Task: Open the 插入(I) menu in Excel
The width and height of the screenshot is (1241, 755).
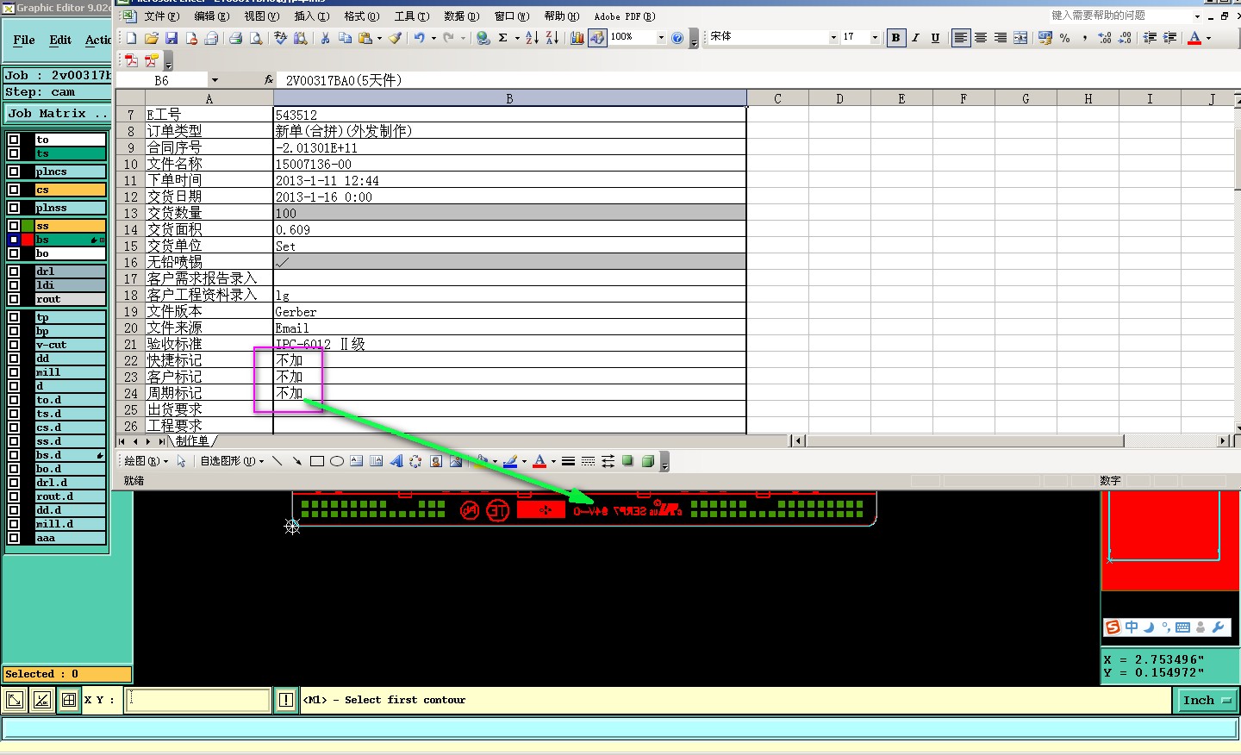Action: 311,16
